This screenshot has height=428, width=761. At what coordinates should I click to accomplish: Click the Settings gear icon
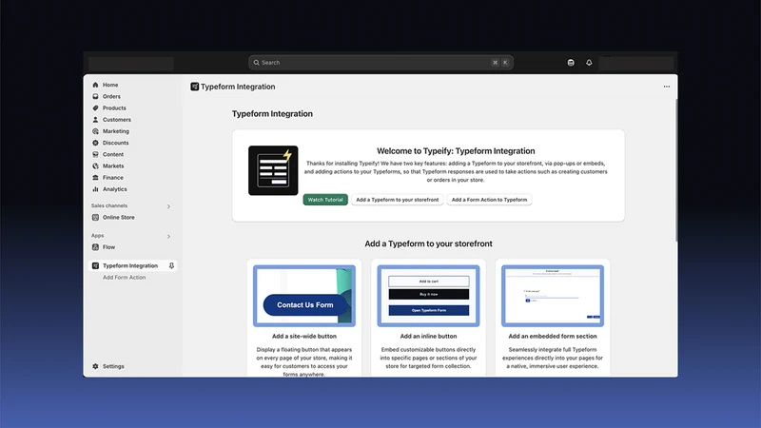click(x=95, y=366)
